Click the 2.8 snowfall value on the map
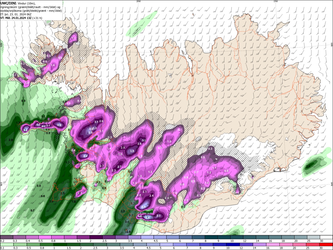Screen dimensions: 333x250 pyautogui.click(x=139, y=144)
